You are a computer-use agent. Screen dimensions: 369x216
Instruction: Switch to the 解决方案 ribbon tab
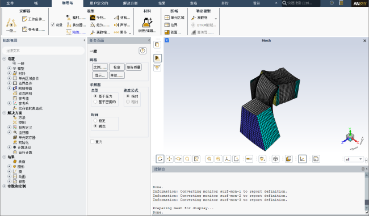pos(131,3)
